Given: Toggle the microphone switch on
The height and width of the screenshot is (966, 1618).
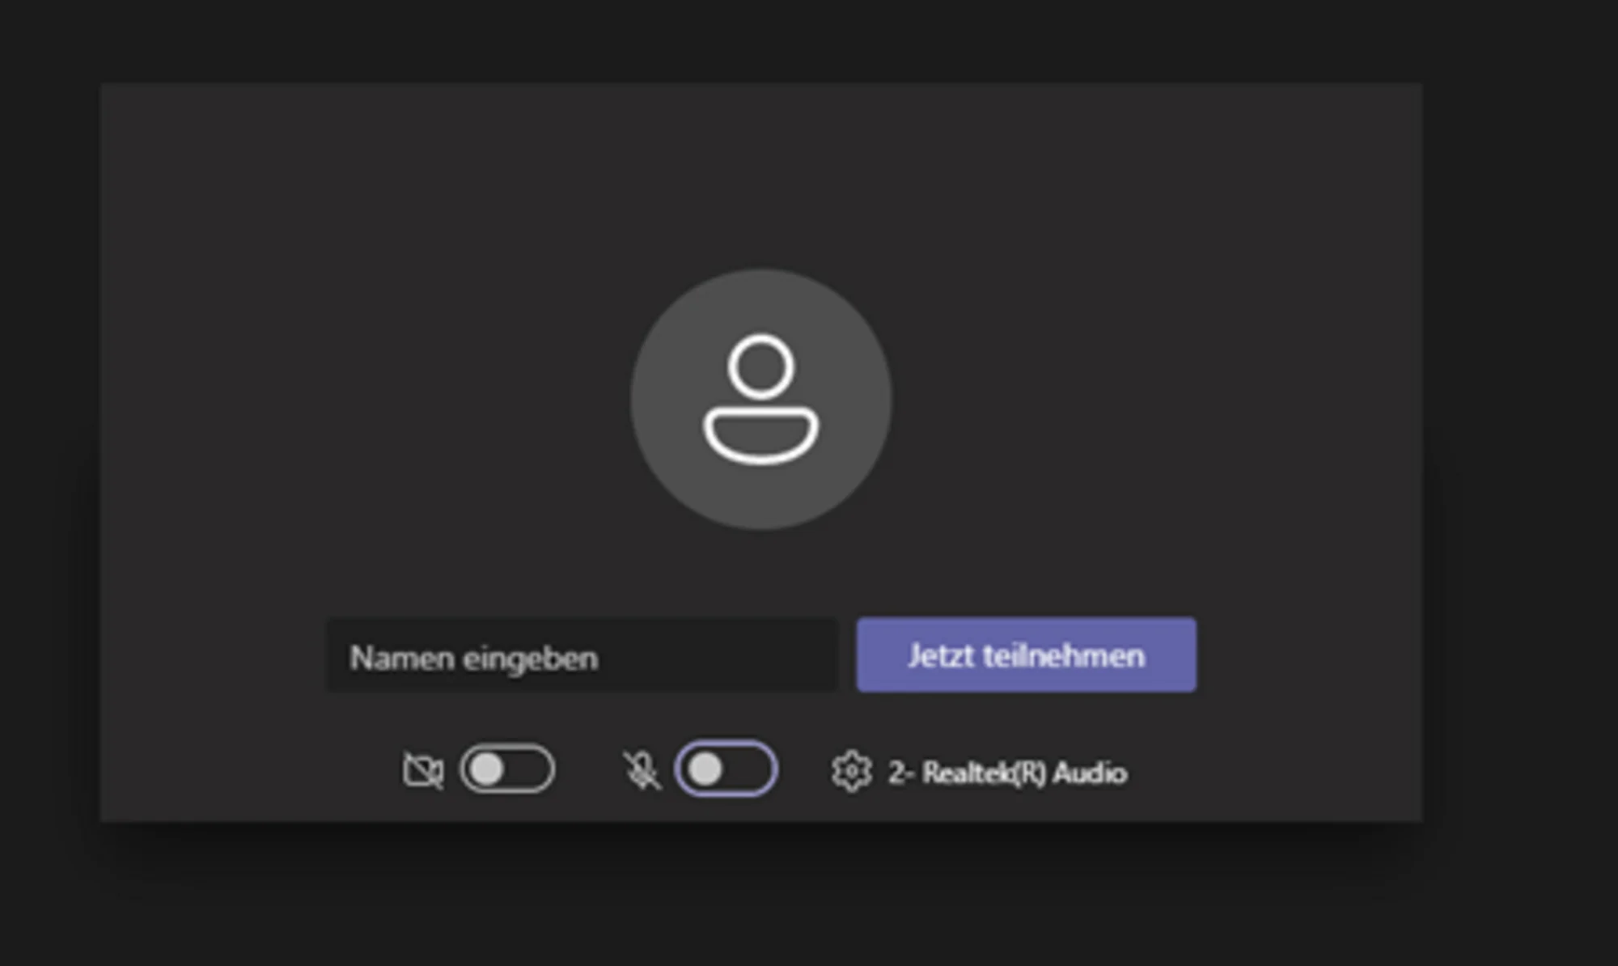Looking at the screenshot, I should [726, 769].
